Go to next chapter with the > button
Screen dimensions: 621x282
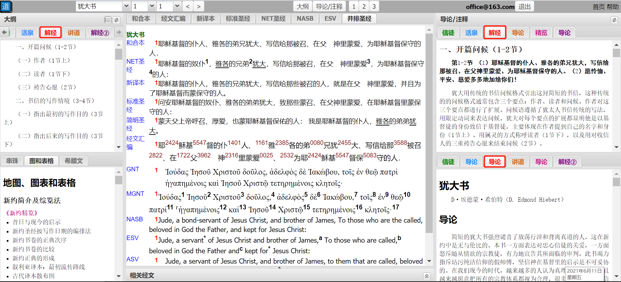(199, 6)
